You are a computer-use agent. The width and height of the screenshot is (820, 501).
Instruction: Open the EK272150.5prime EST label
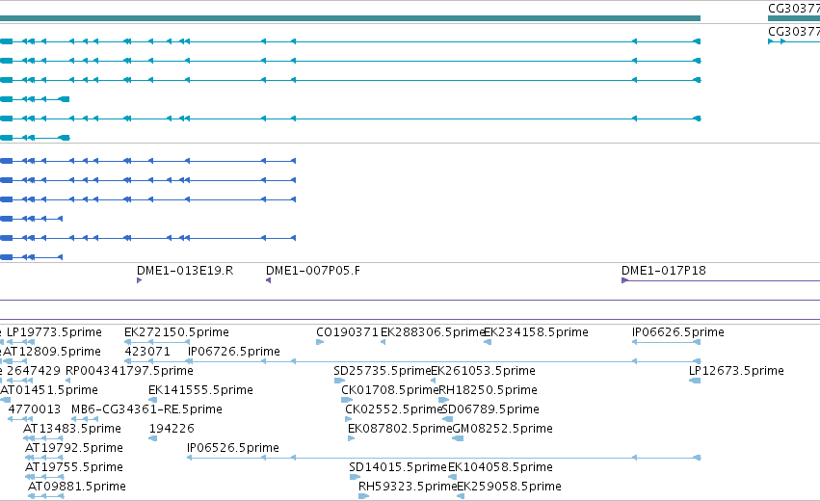[176, 332]
